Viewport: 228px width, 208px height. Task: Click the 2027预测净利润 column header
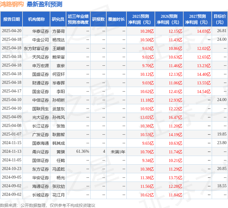tap(198, 19)
